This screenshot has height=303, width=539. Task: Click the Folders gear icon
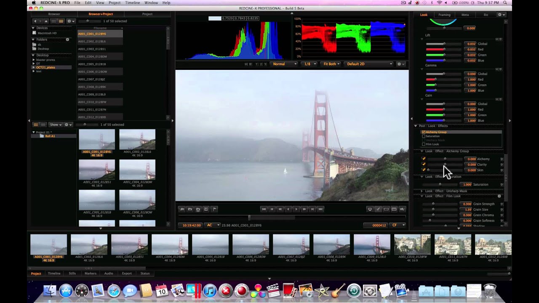click(67, 40)
